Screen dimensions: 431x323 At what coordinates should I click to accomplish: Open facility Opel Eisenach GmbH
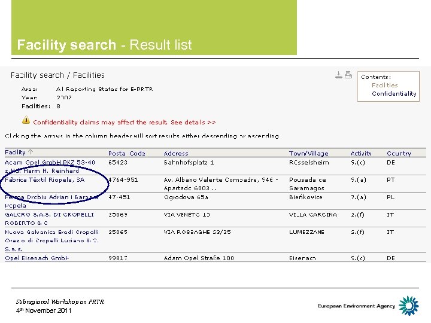coord(37,258)
